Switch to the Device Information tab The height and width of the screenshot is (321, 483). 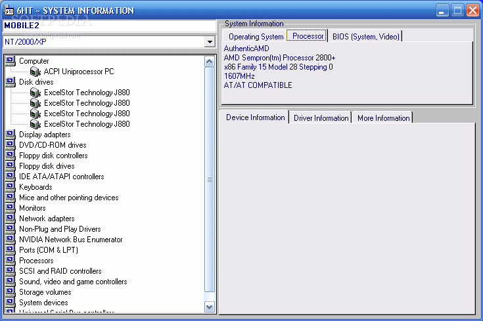coord(255,118)
